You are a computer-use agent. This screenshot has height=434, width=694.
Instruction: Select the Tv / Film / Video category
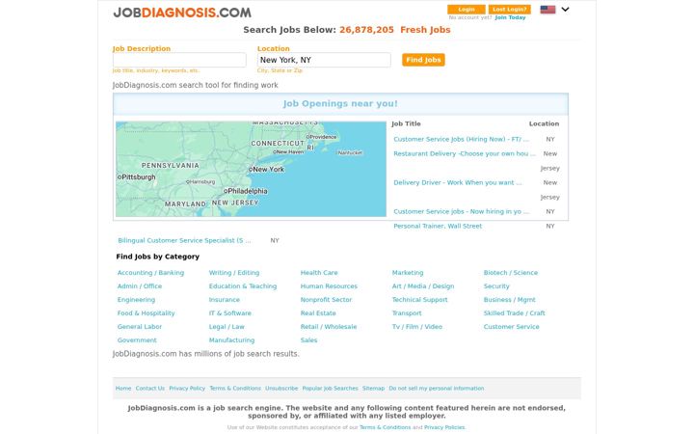pos(417,327)
